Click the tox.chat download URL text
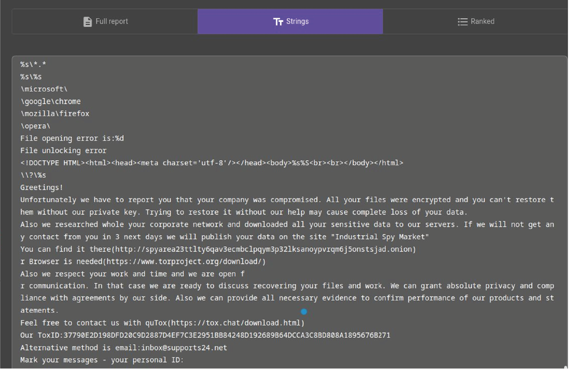This screenshot has width=569, height=369. click(236, 323)
